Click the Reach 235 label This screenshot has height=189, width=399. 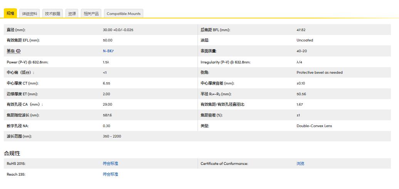point(16,174)
